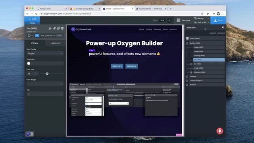Click the Account nav link in preview
The image size is (254, 143).
point(173,29)
